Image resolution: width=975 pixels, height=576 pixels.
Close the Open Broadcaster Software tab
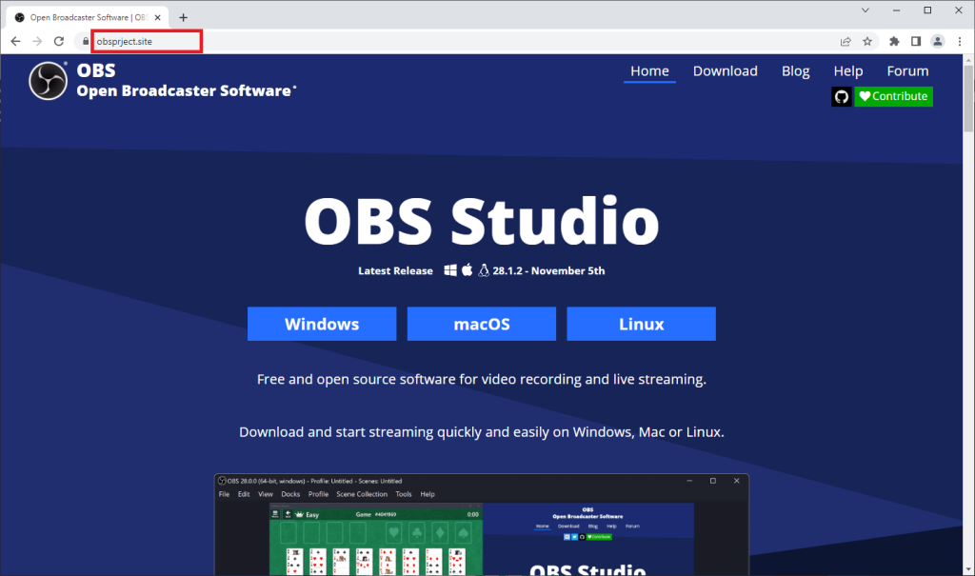click(x=157, y=17)
